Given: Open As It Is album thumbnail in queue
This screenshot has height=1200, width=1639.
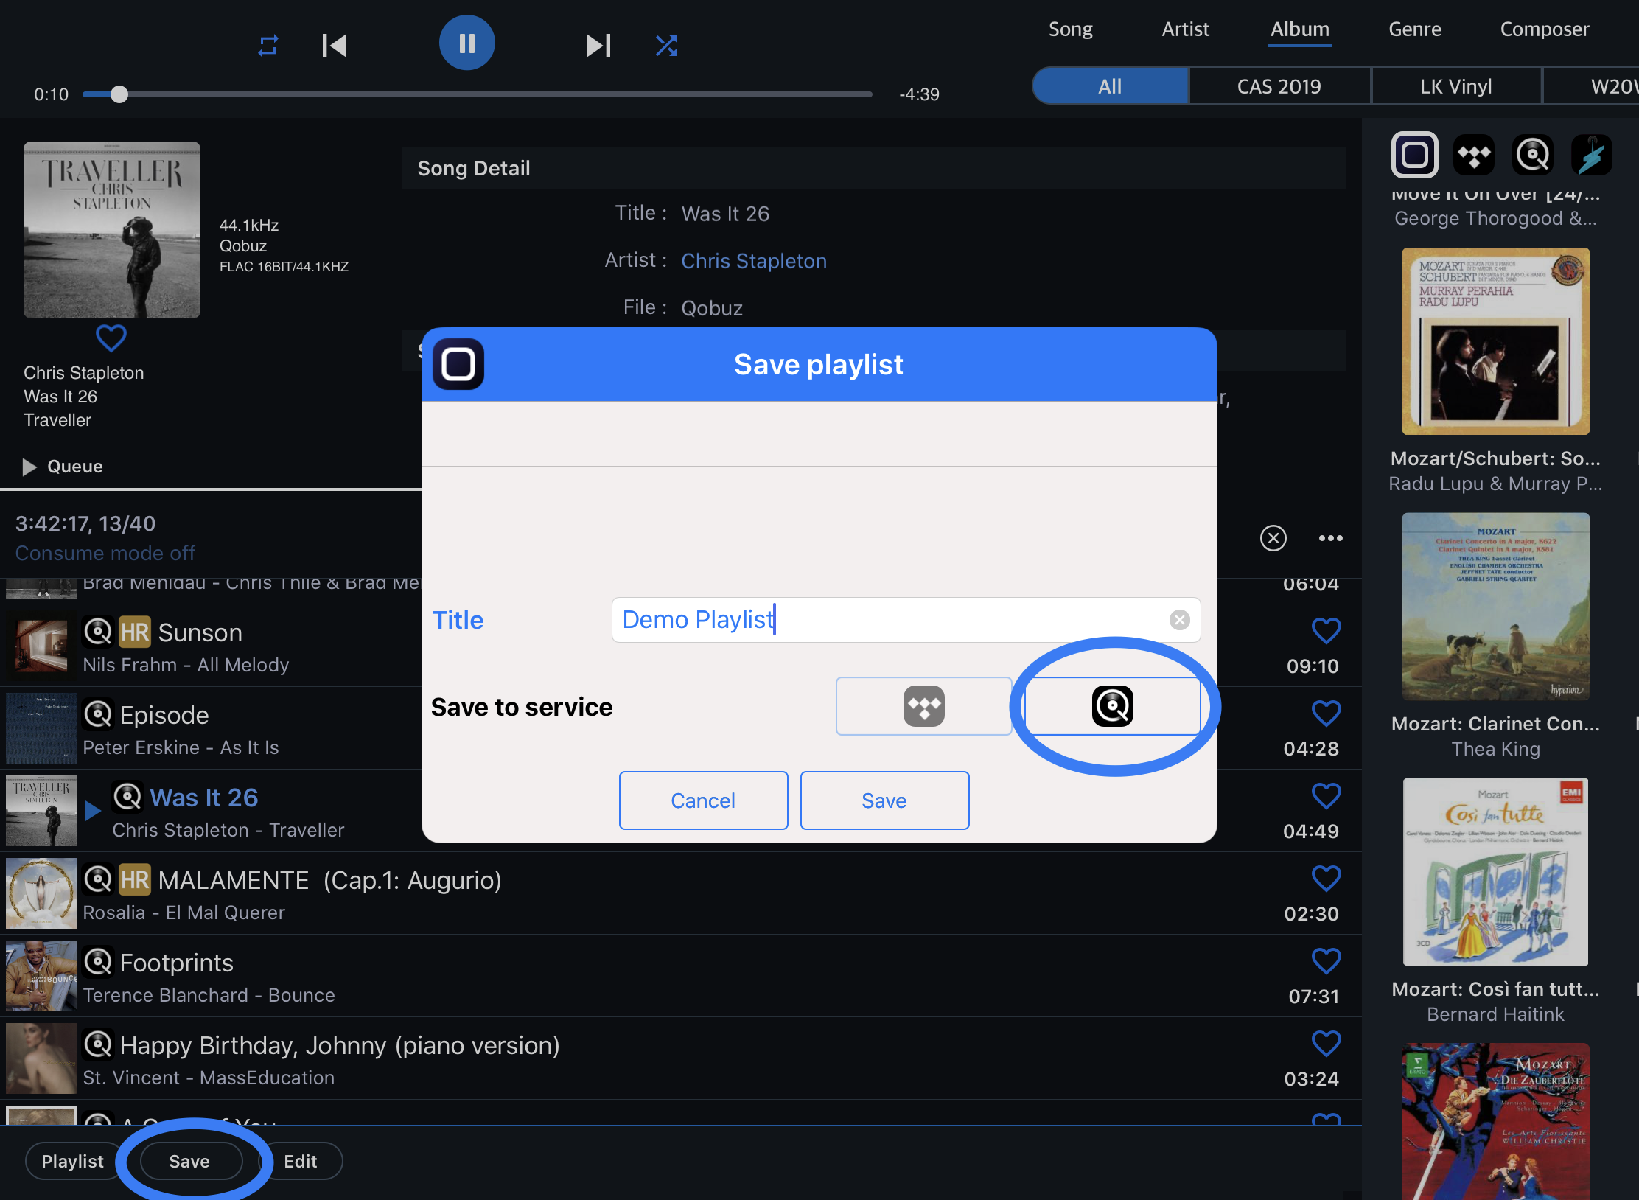Looking at the screenshot, I should click(41, 728).
